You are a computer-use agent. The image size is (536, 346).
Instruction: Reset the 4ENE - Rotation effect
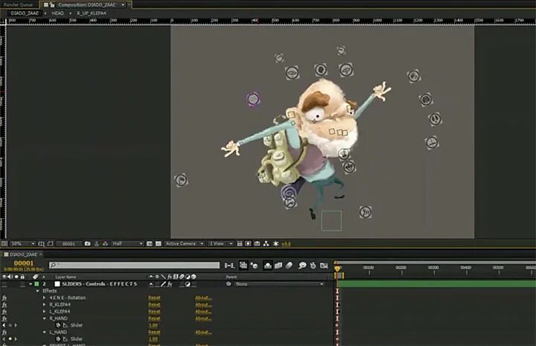tap(154, 298)
